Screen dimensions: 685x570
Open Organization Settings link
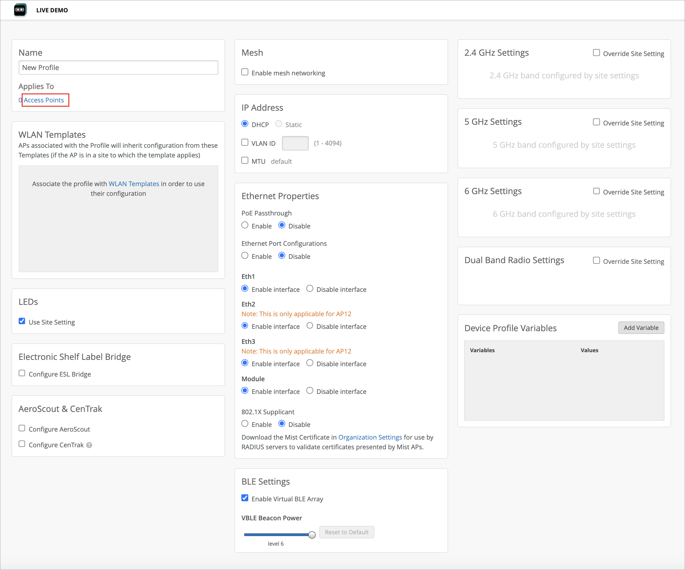[x=370, y=437]
